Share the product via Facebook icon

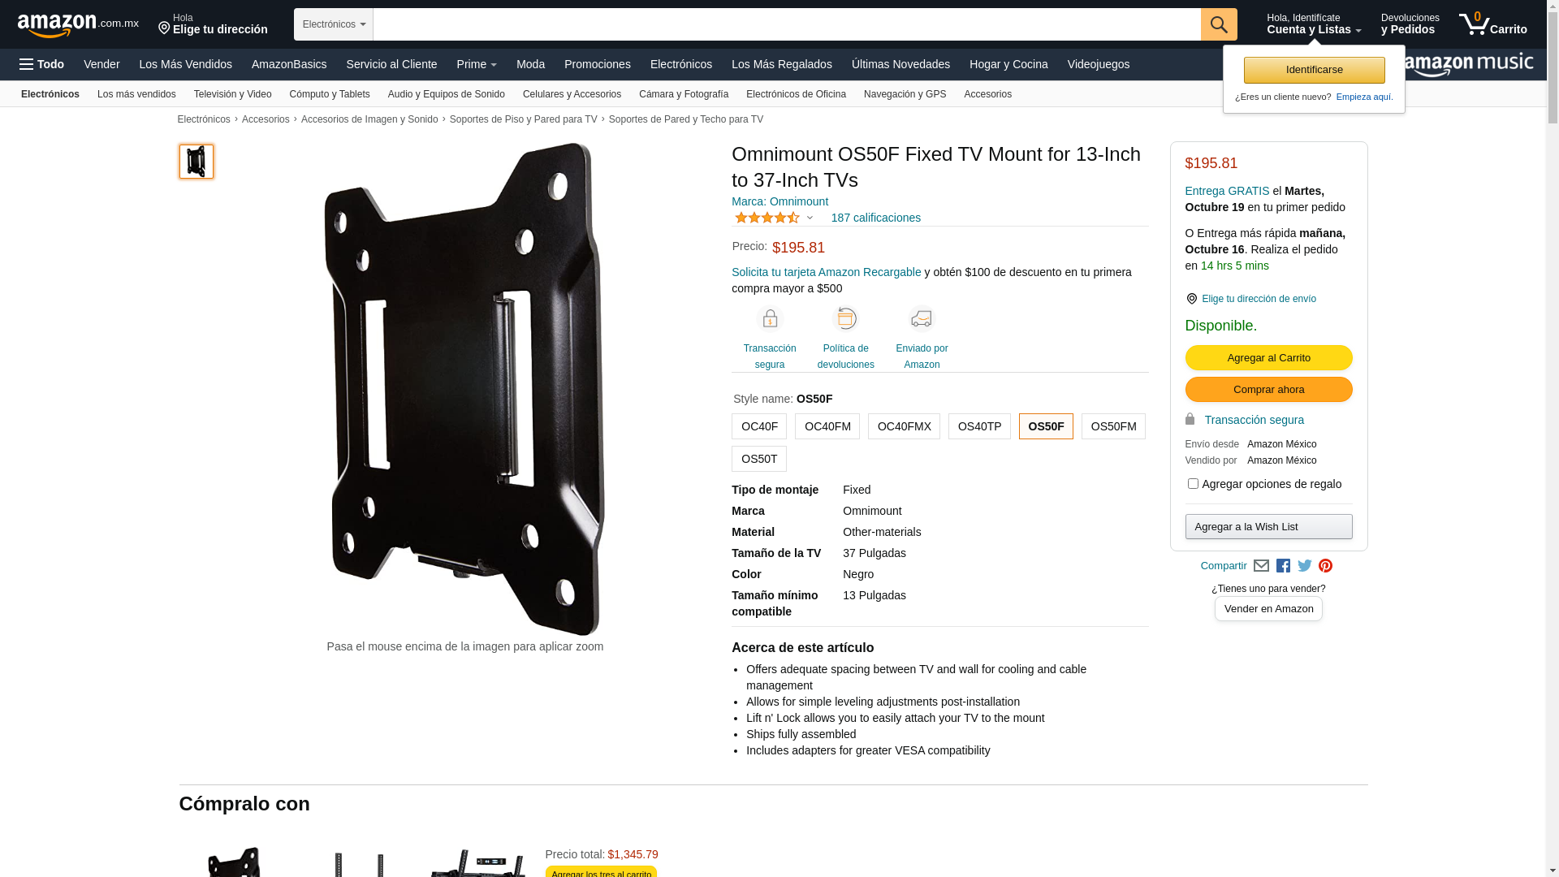[x=1283, y=566]
